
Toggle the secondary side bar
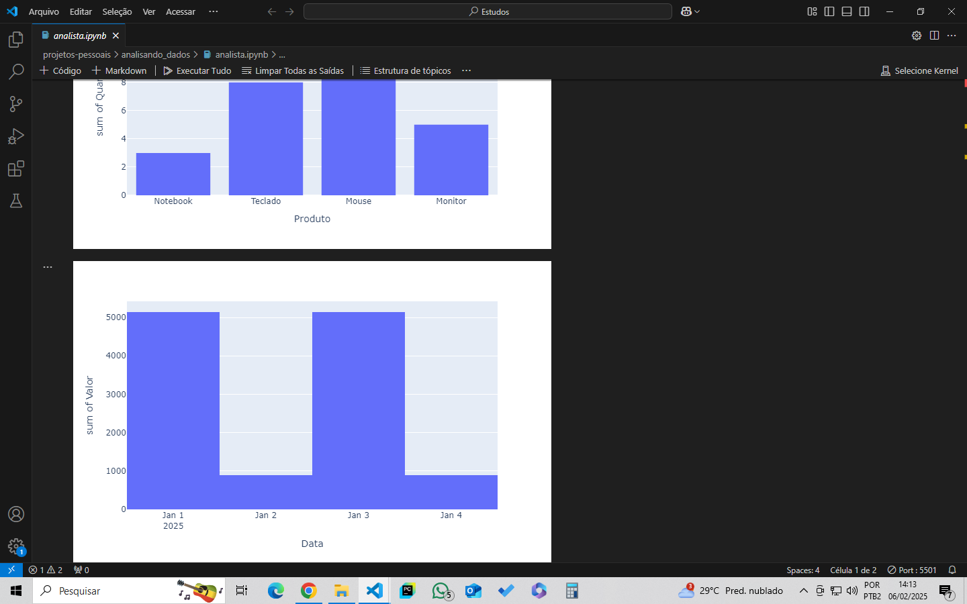pyautogui.click(x=864, y=11)
